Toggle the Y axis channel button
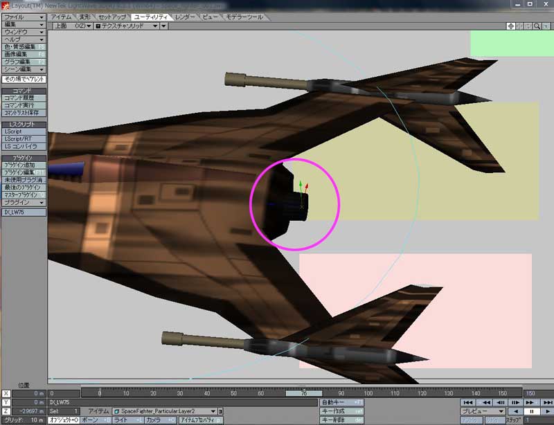 pos(6,402)
